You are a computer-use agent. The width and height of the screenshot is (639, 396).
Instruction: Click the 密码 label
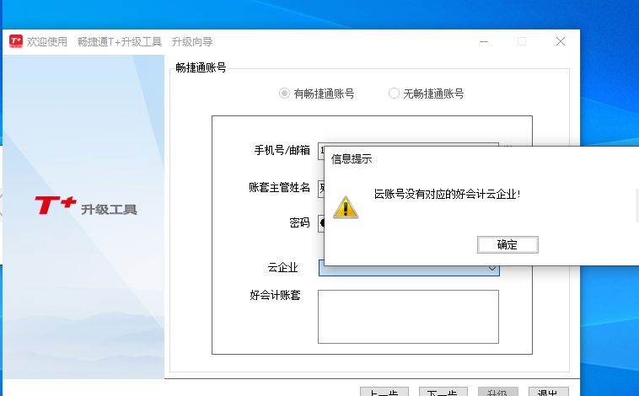(x=299, y=222)
